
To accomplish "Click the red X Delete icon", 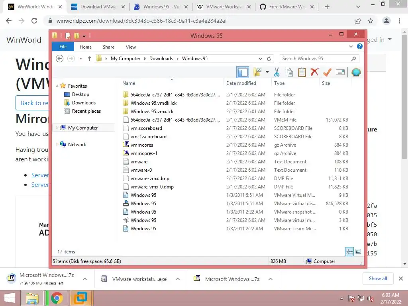I will point(314,72).
